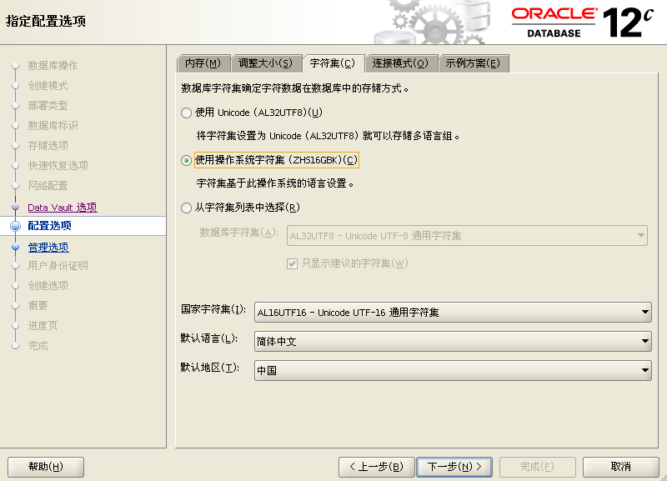This screenshot has width=667, height=481.
Task: Cancel the wizard with 取消 button
Action: click(620, 467)
